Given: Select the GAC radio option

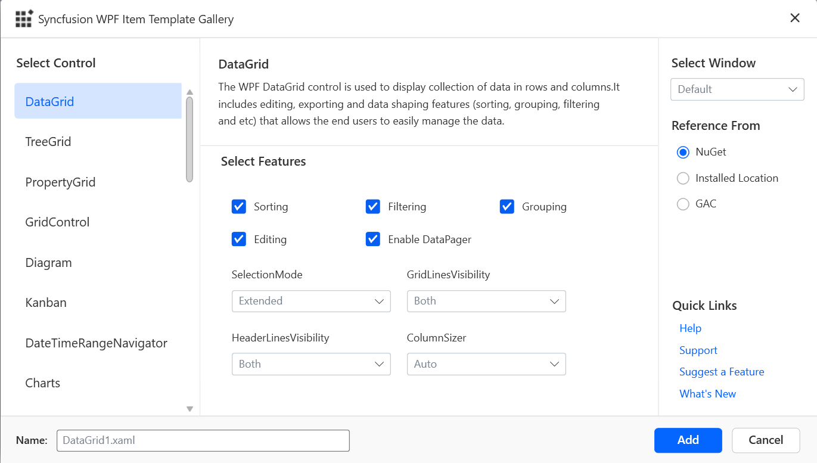Looking at the screenshot, I should (x=683, y=204).
